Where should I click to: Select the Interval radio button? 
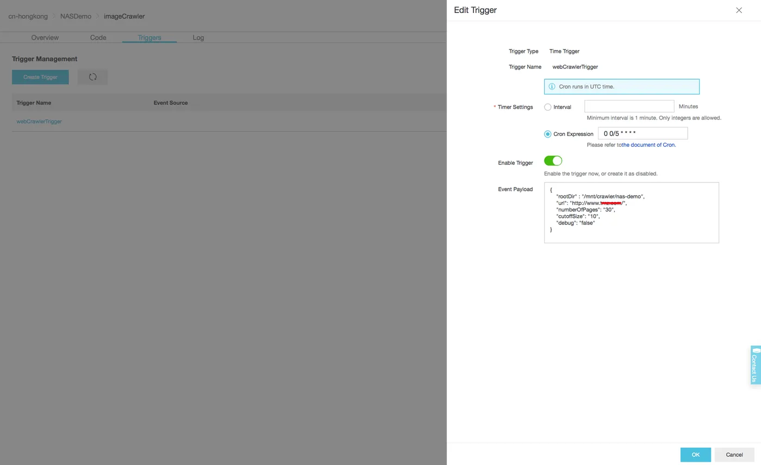(x=548, y=107)
